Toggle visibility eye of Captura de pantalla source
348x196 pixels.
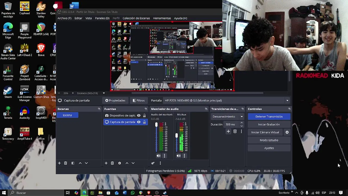click(x=139, y=122)
